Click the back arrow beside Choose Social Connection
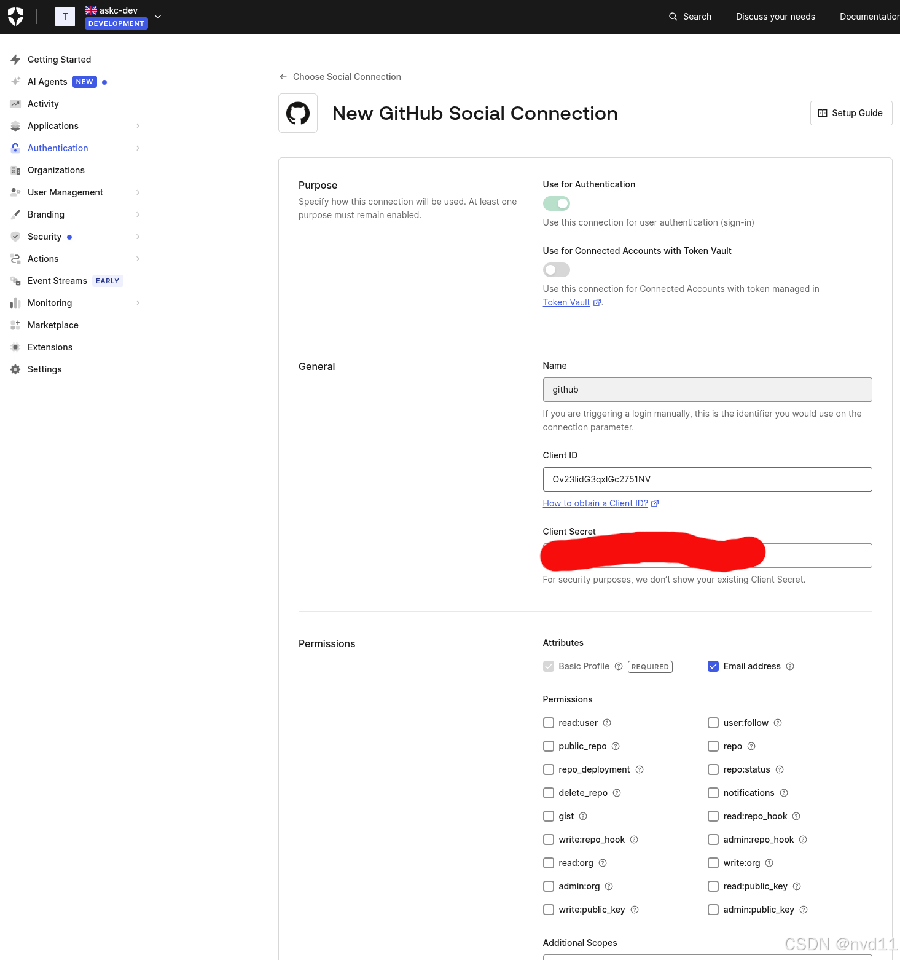 (x=283, y=77)
